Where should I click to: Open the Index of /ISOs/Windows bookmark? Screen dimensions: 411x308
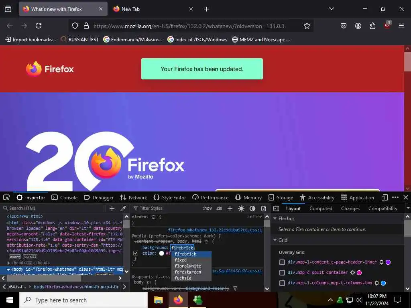(x=197, y=40)
